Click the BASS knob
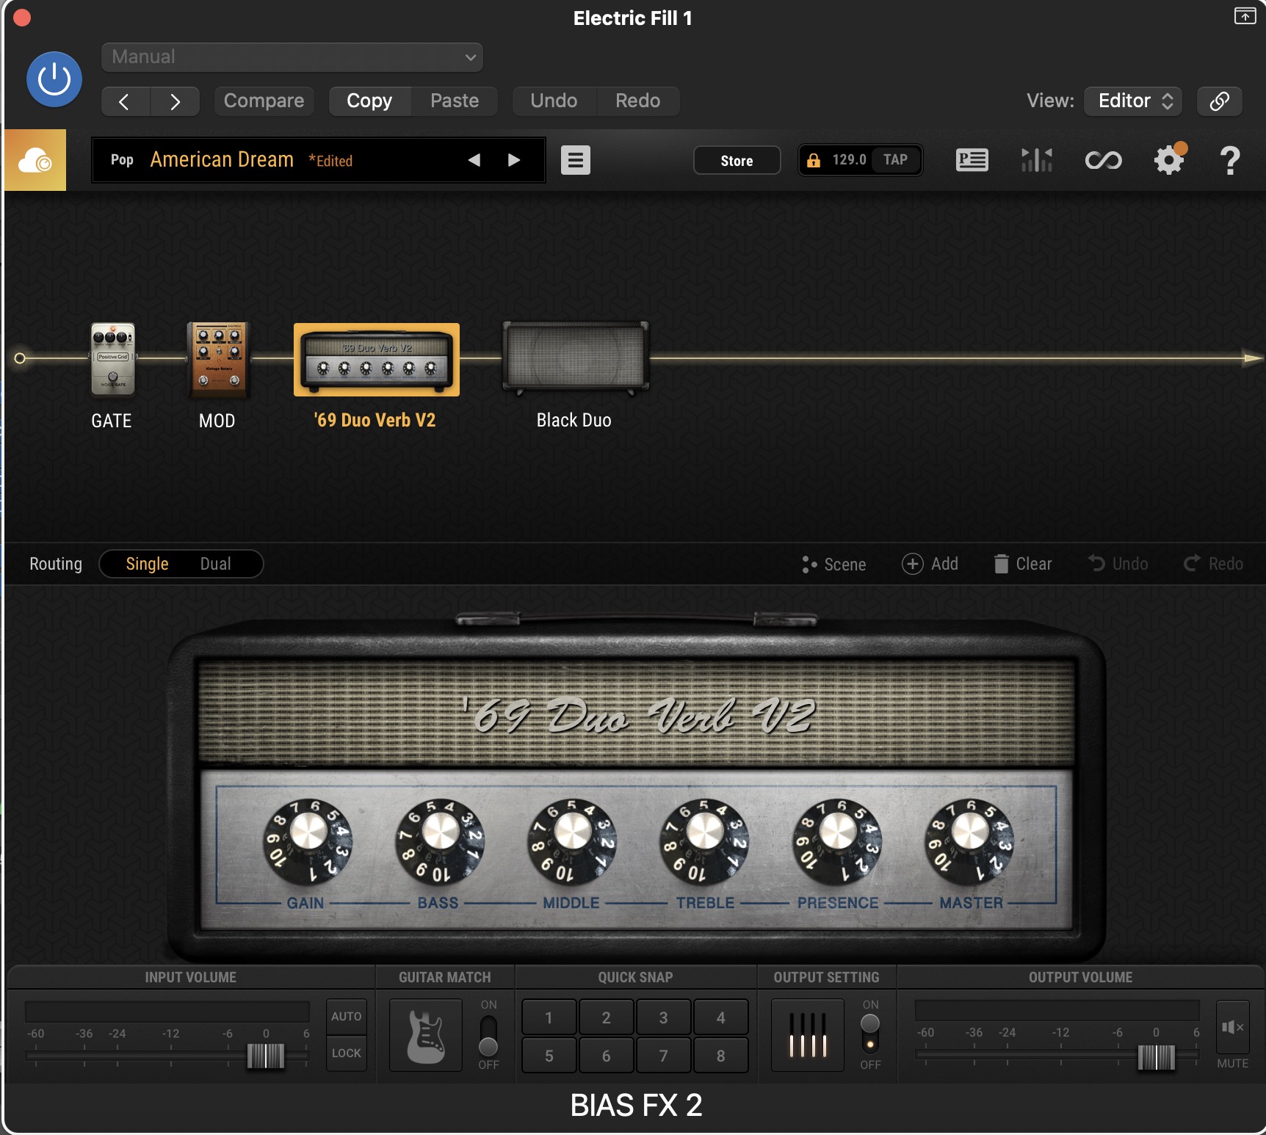The width and height of the screenshot is (1266, 1135). coord(441,841)
